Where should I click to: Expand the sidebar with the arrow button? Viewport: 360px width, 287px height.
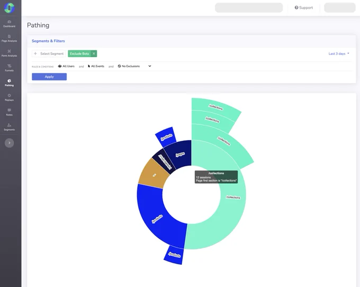(9, 143)
